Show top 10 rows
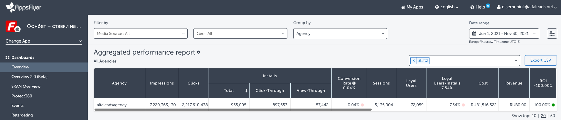Screen dimensions: 561x120 534,116
